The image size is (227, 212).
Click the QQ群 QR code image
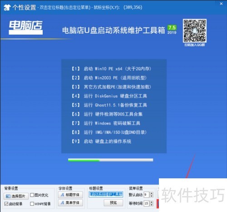coord(195,31)
